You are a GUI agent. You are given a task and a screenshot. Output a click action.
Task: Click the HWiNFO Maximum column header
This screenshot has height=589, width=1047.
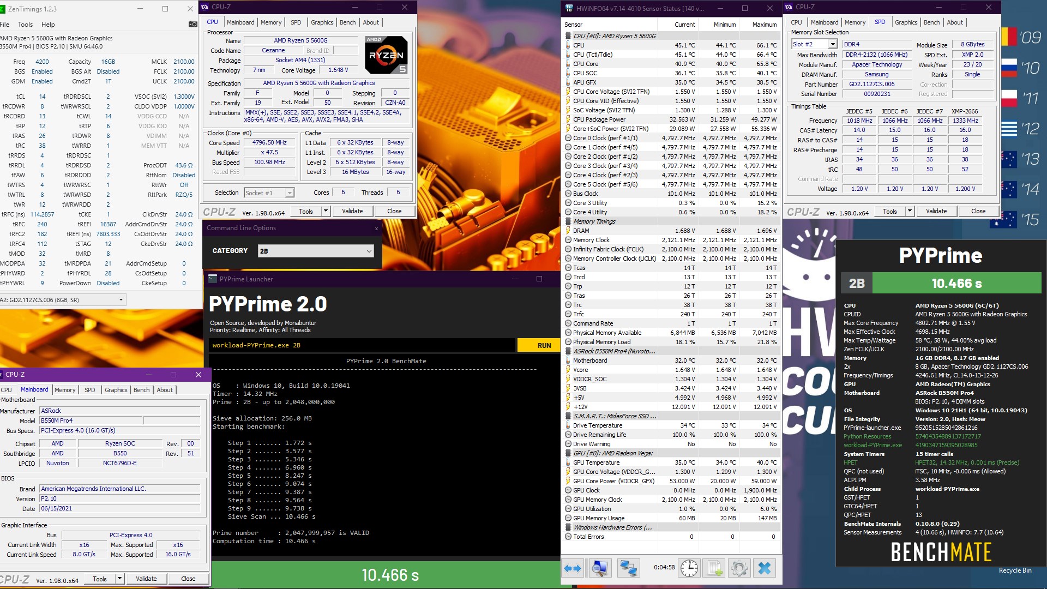761,25
